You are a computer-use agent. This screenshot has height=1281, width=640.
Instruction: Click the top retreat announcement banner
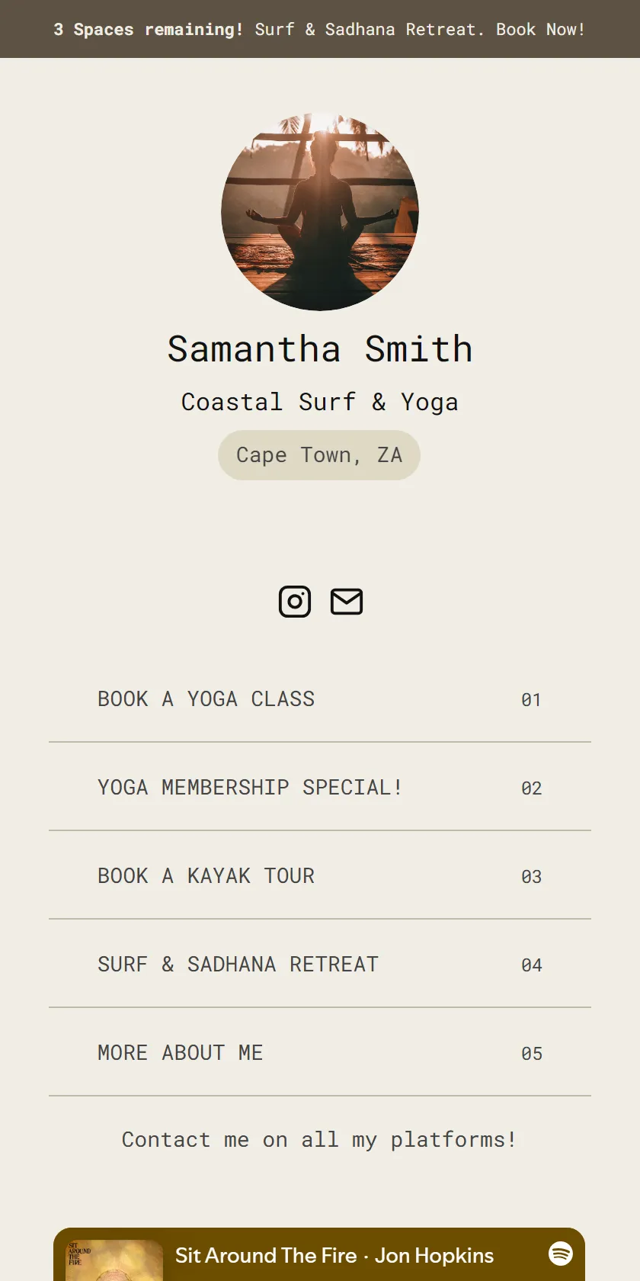click(320, 29)
